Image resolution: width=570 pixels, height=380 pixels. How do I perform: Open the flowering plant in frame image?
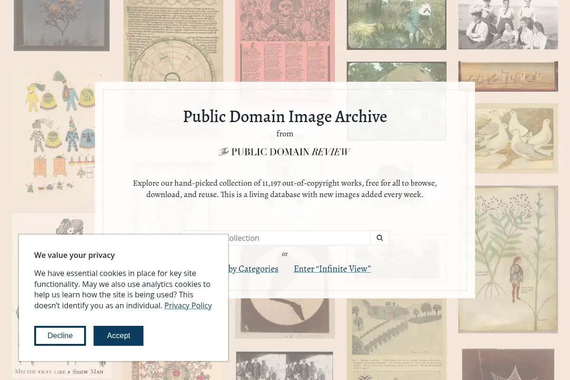pos(62,26)
